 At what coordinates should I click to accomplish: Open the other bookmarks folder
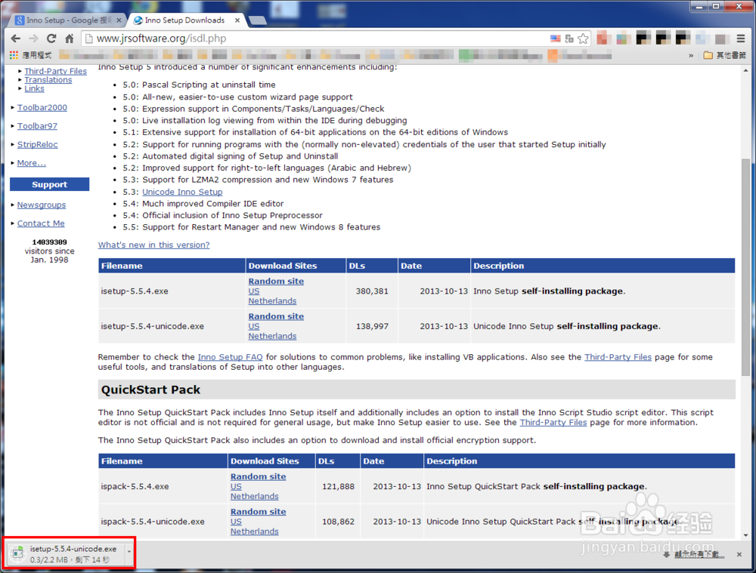click(724, 55)
